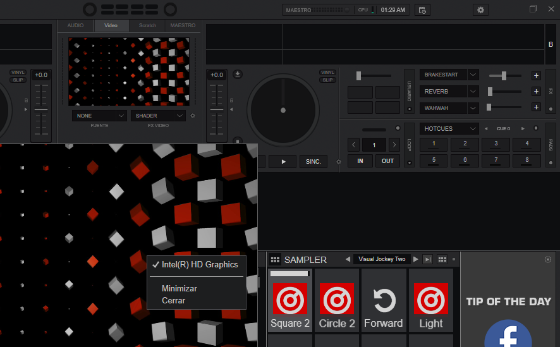Image resolution: width=560 pixels, height=347 pixels.
Task: Click the pitch lock icon on left deck
Action: [x=26, y=100]
